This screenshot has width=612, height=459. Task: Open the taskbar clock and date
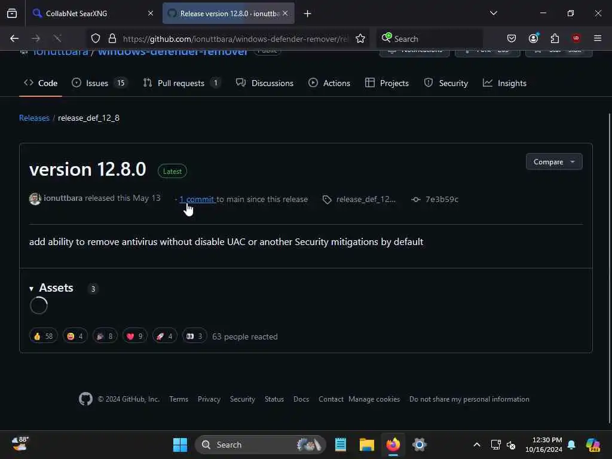(x=543, y=445)
